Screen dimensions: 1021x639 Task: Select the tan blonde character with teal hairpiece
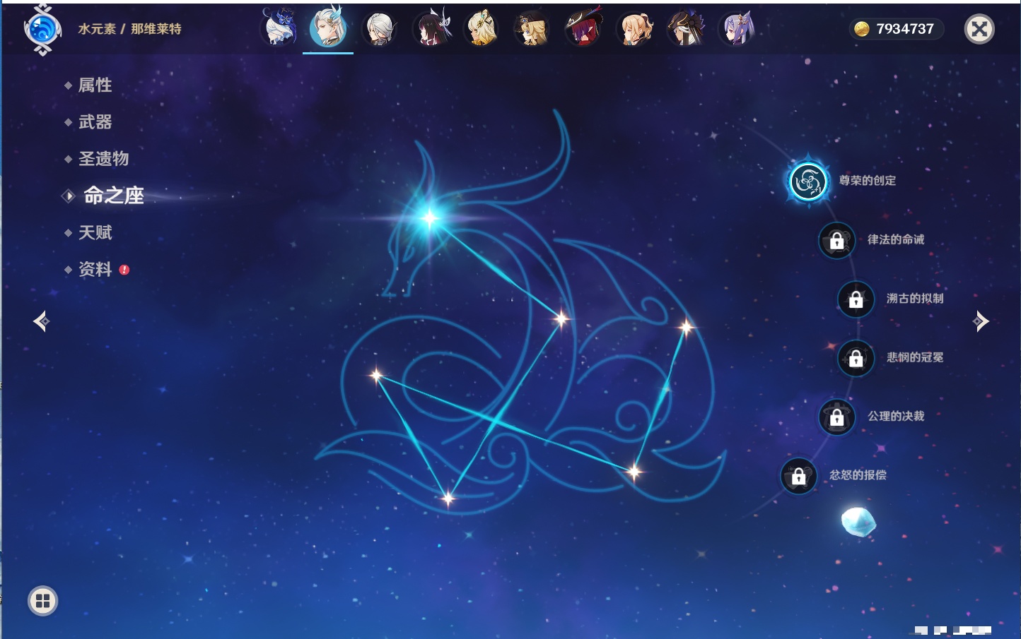482,29
